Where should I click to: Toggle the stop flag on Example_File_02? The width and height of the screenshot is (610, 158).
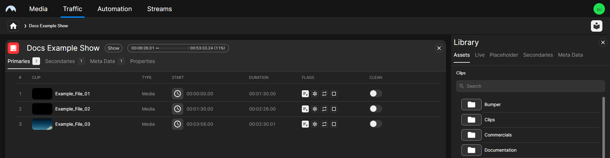click(334, 109)
